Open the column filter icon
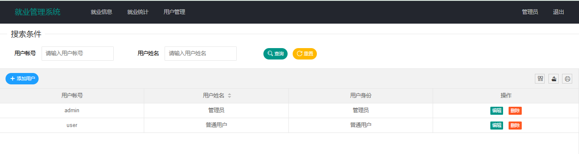Viewport: 579px width, 154px height. tap(540, 78)
